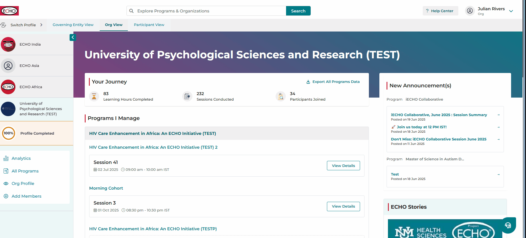Open the Morning Cohort program link
The height and width of the screenshot is (238, 526).
click(x=106, y=188)
